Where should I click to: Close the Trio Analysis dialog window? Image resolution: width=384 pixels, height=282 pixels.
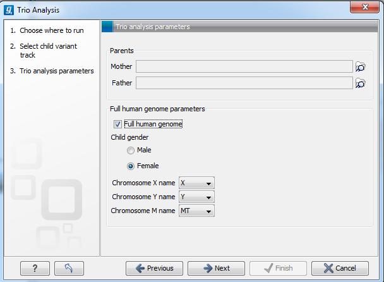364,8
